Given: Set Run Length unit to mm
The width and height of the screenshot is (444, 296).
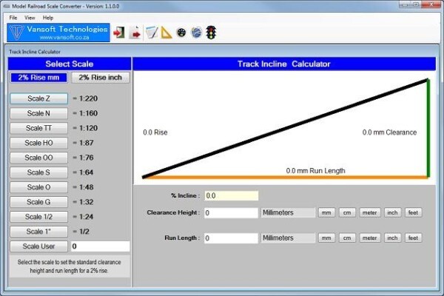Looking at the screenshot, I should pyautogui.click(x=326, y=238).
